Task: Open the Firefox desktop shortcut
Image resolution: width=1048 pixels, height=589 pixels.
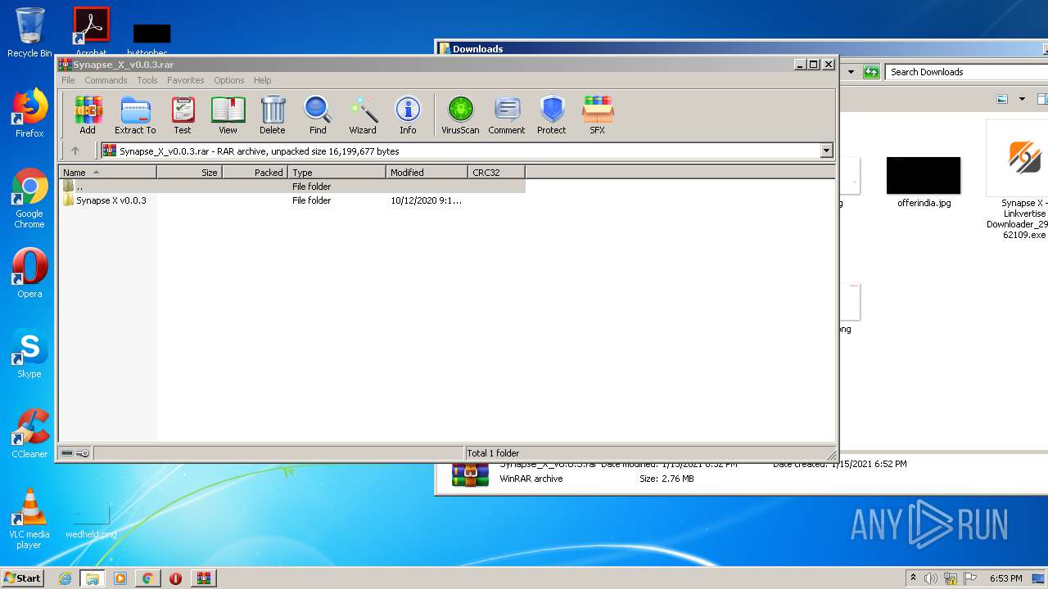Action: click(29, 113)
